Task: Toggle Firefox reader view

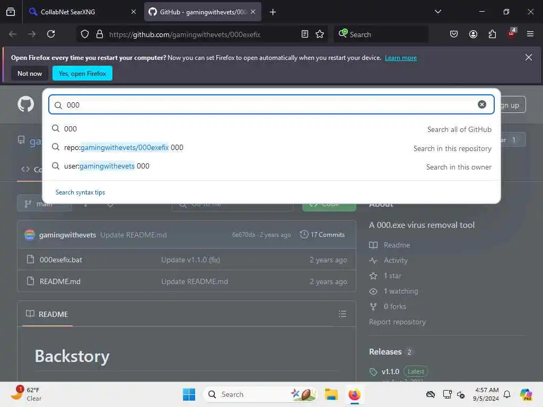Action: click(x=305, y=34)
